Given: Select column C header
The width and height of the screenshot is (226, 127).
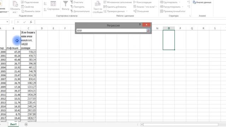Looking at the screenshot, I should pyautogui.click(x=28, y=28).
